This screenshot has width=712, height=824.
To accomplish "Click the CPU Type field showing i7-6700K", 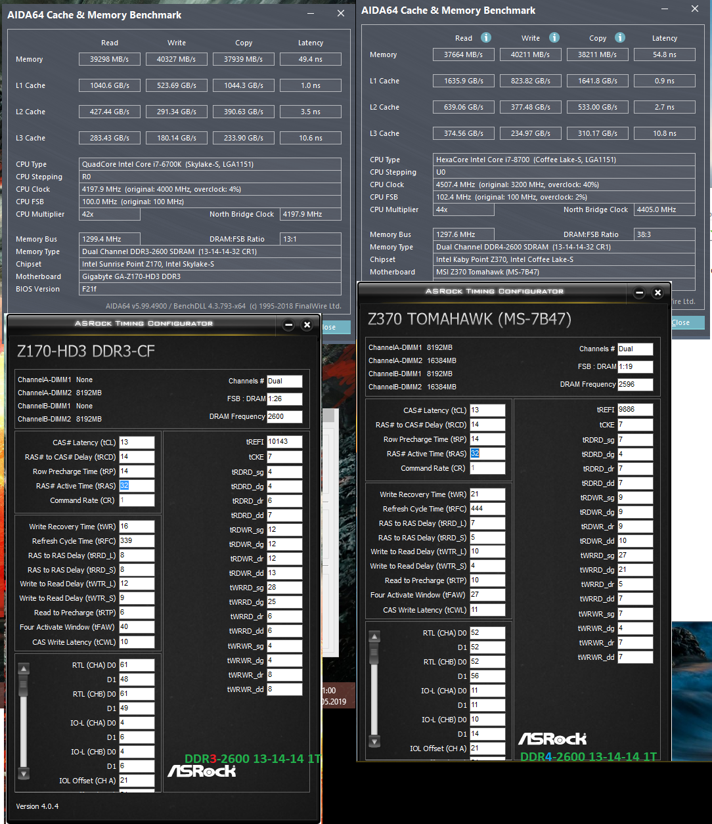I will (x=210, y=164).
